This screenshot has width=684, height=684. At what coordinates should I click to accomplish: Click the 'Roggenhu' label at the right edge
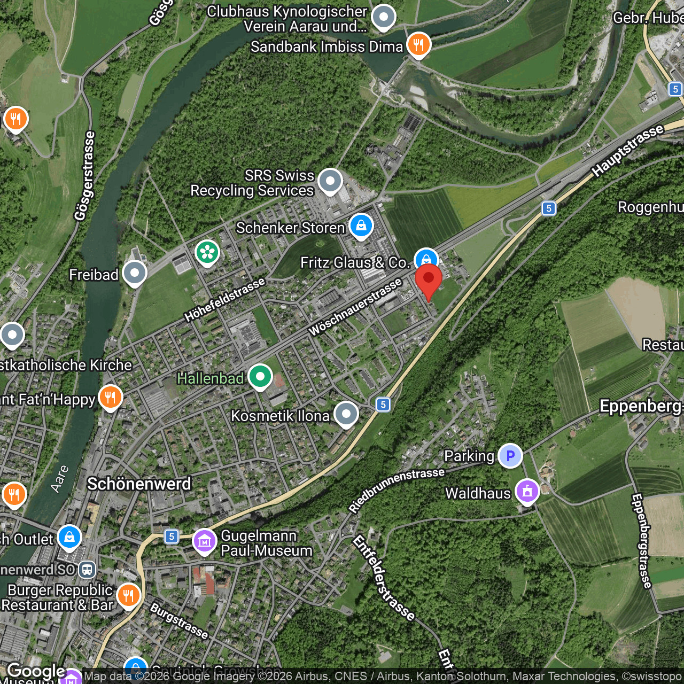651,207
